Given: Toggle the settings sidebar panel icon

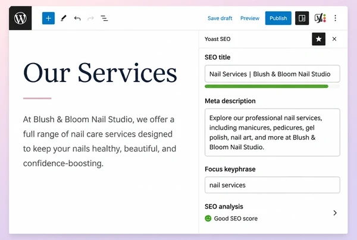Looking at the screenshot, I should coord(302,18).
